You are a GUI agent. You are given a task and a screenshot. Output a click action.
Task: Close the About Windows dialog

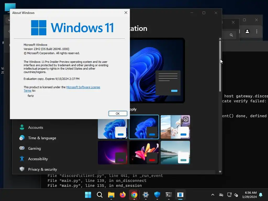(x=126, y=13)
